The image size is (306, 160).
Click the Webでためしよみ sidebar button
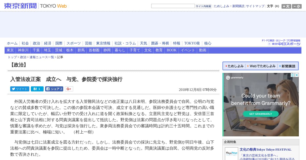coord(261,66)
